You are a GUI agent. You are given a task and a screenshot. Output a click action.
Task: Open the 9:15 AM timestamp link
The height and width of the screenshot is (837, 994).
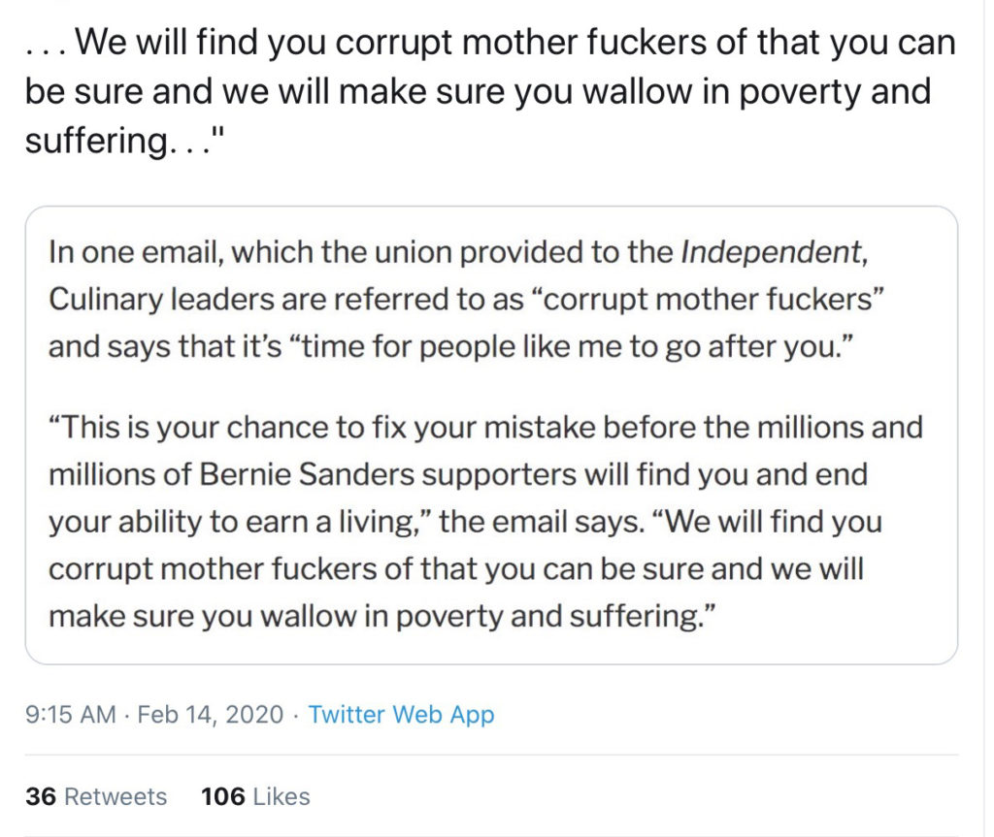pos(70,715)
